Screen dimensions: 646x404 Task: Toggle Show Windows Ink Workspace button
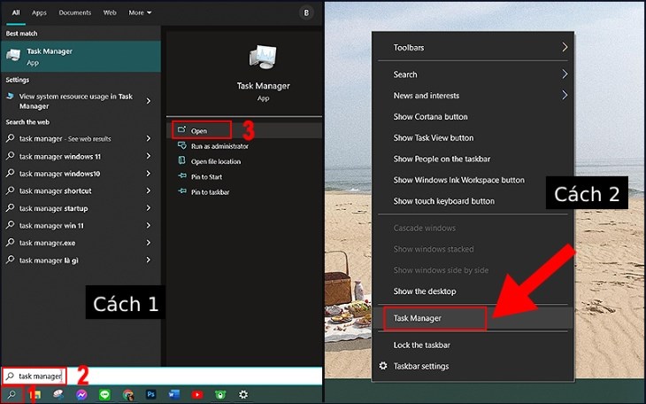pos(473,180)
